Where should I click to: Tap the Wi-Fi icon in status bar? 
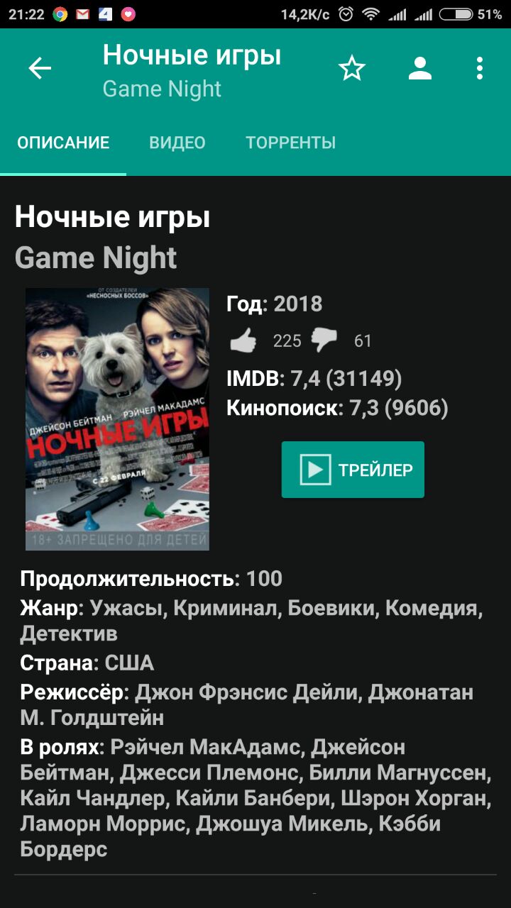tap(370, 14)
